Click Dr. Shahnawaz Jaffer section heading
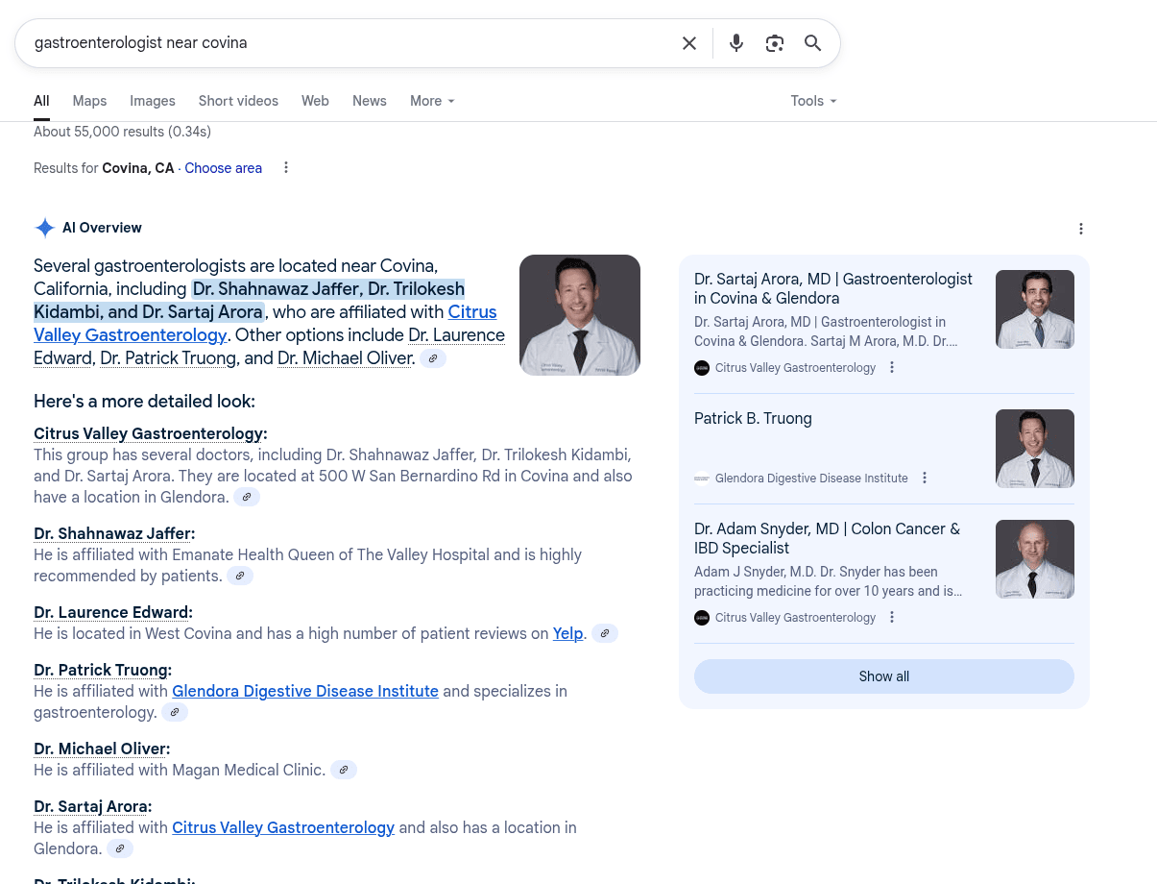The height and width of the screenshot is (884, 1157). click(114, 534)
